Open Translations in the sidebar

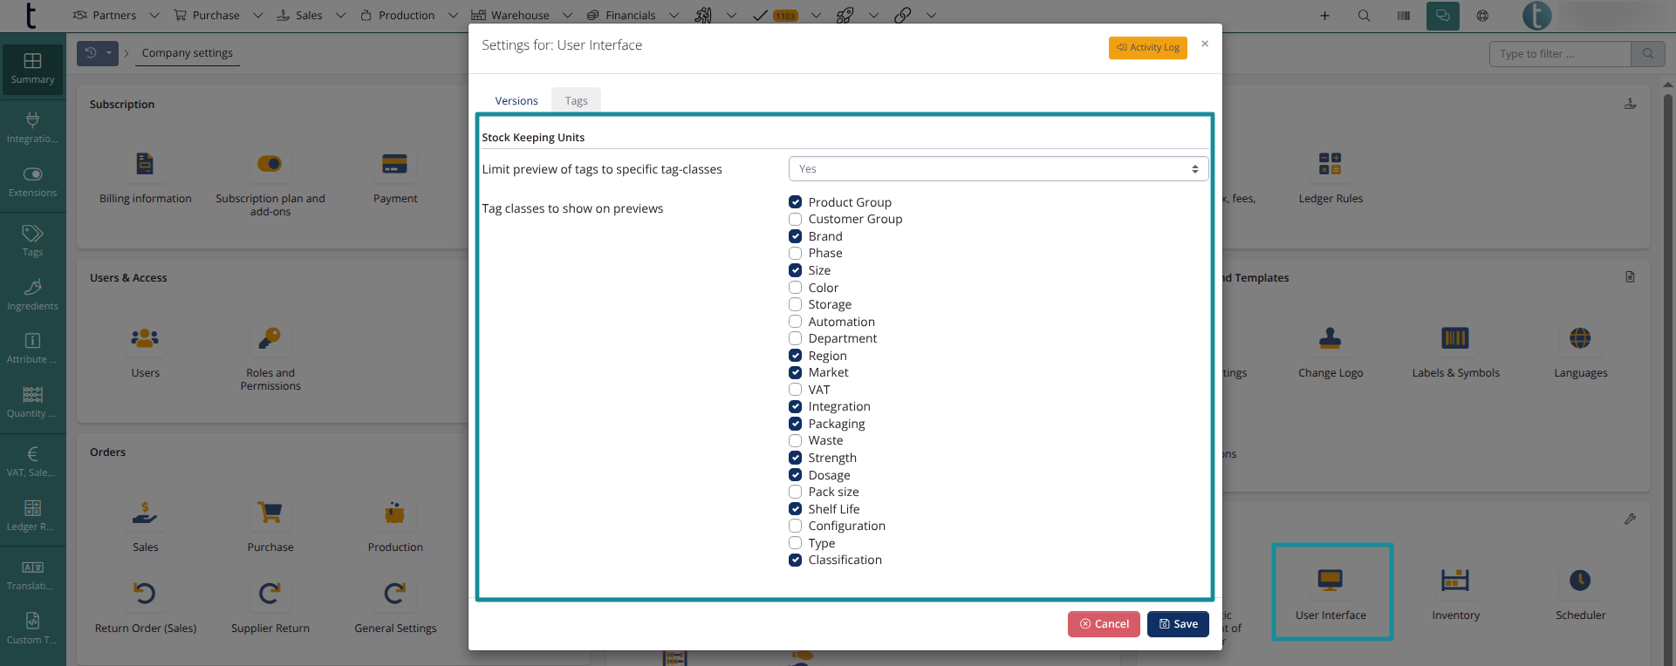point(32,574)
